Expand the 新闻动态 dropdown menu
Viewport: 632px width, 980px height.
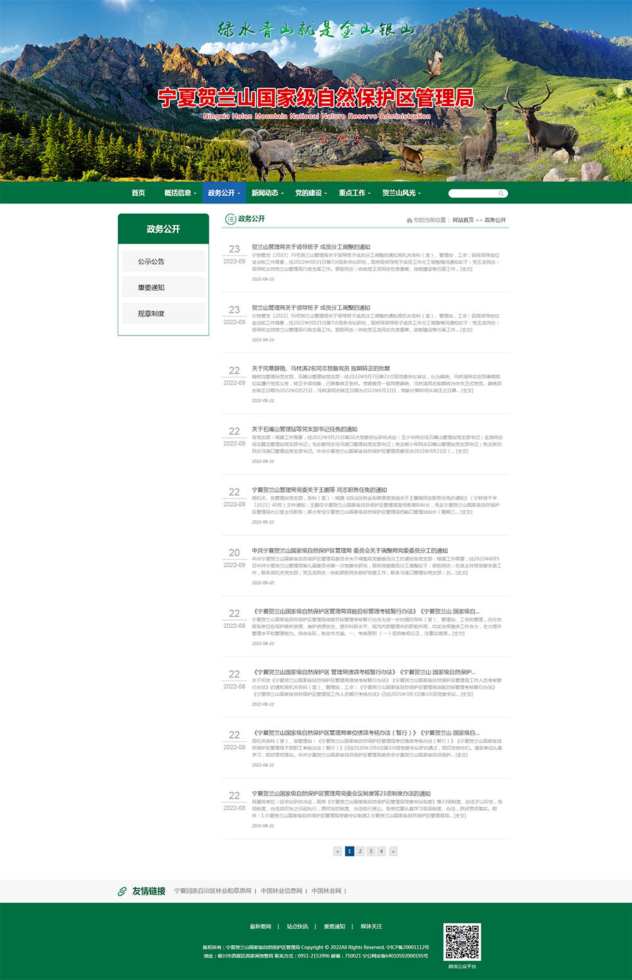[267, 193]
